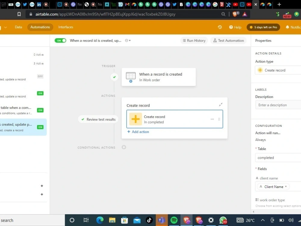Switch to the Automations tab
301x226 pixels.
tap(40, 27)
